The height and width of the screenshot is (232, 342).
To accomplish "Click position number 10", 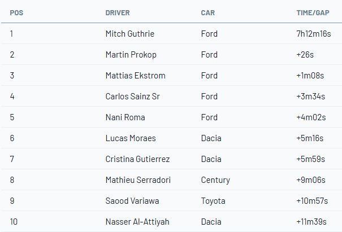I will [x=14, y=222].
